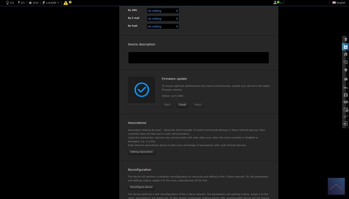349x199 pixels.
Task: Open the clapperboard scenes icon in sidebar
Action: 346,79
